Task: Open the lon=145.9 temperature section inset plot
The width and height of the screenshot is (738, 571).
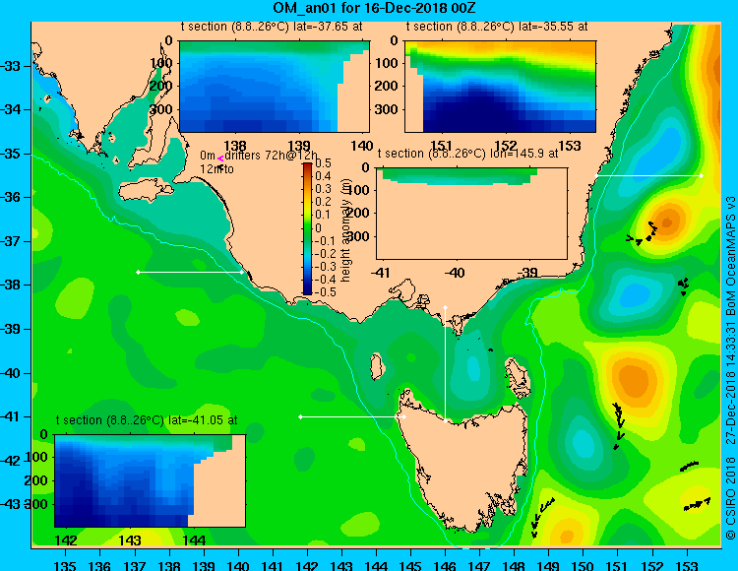Action: click(x=471, y=214)
